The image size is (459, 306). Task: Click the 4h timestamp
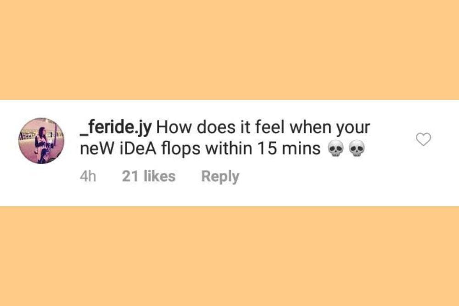pyautogui.click(x=88, y=176)
